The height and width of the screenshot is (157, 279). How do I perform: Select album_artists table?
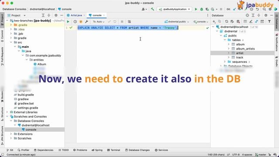[245, 48]
